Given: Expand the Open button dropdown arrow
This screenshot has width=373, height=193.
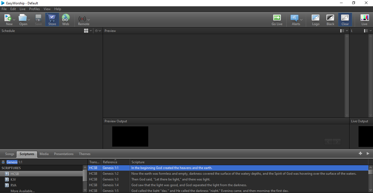Looking at the screenshot, I should (29, 20).
